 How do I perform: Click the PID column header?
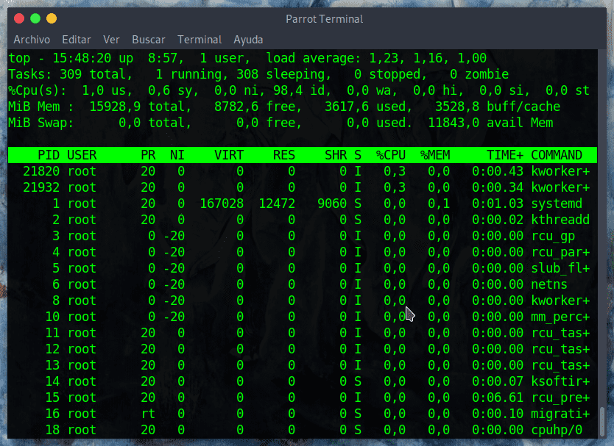tap(49, 155)
